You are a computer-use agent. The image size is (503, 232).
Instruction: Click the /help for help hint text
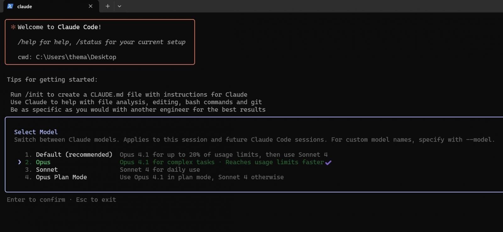[x=44, y=42]
